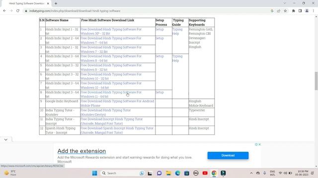Open File Explorer from taskbar
Screen dimensions: 318x178
168,173
